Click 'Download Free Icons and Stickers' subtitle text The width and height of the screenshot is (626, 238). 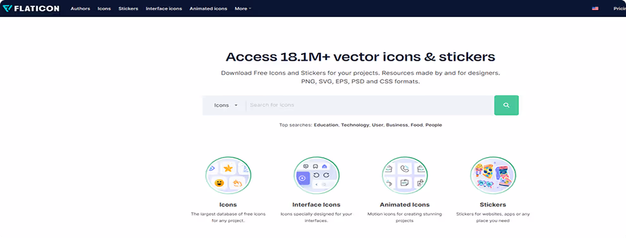[360, 78]
